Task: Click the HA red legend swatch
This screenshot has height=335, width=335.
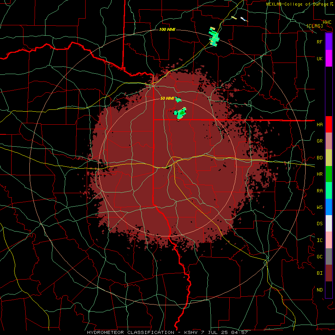Action: (329, 124)
